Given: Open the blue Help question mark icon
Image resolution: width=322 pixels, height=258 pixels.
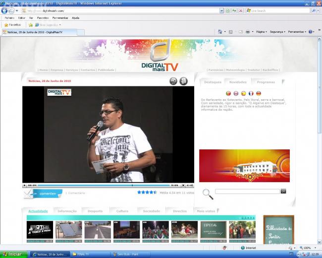Looking at the screenshot, I should [x=310, y=32].
